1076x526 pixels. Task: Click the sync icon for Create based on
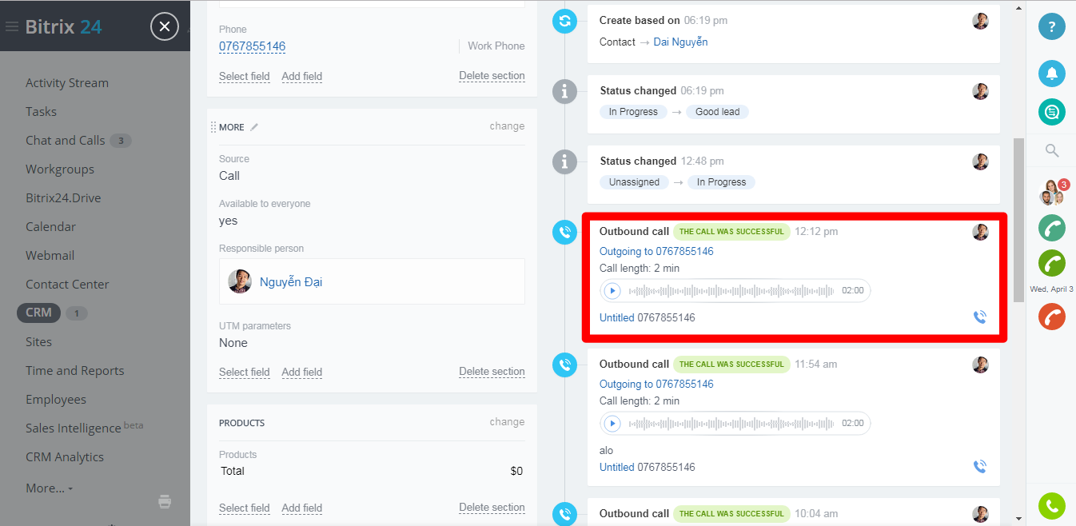(564, 21)
